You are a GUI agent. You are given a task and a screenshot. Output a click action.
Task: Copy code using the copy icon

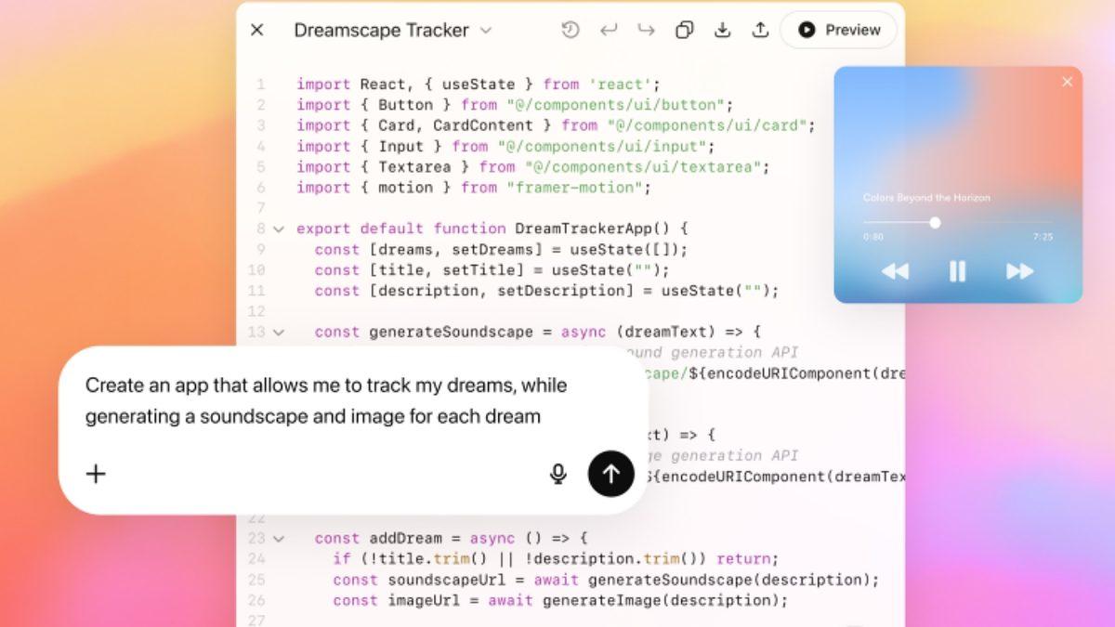684,30
